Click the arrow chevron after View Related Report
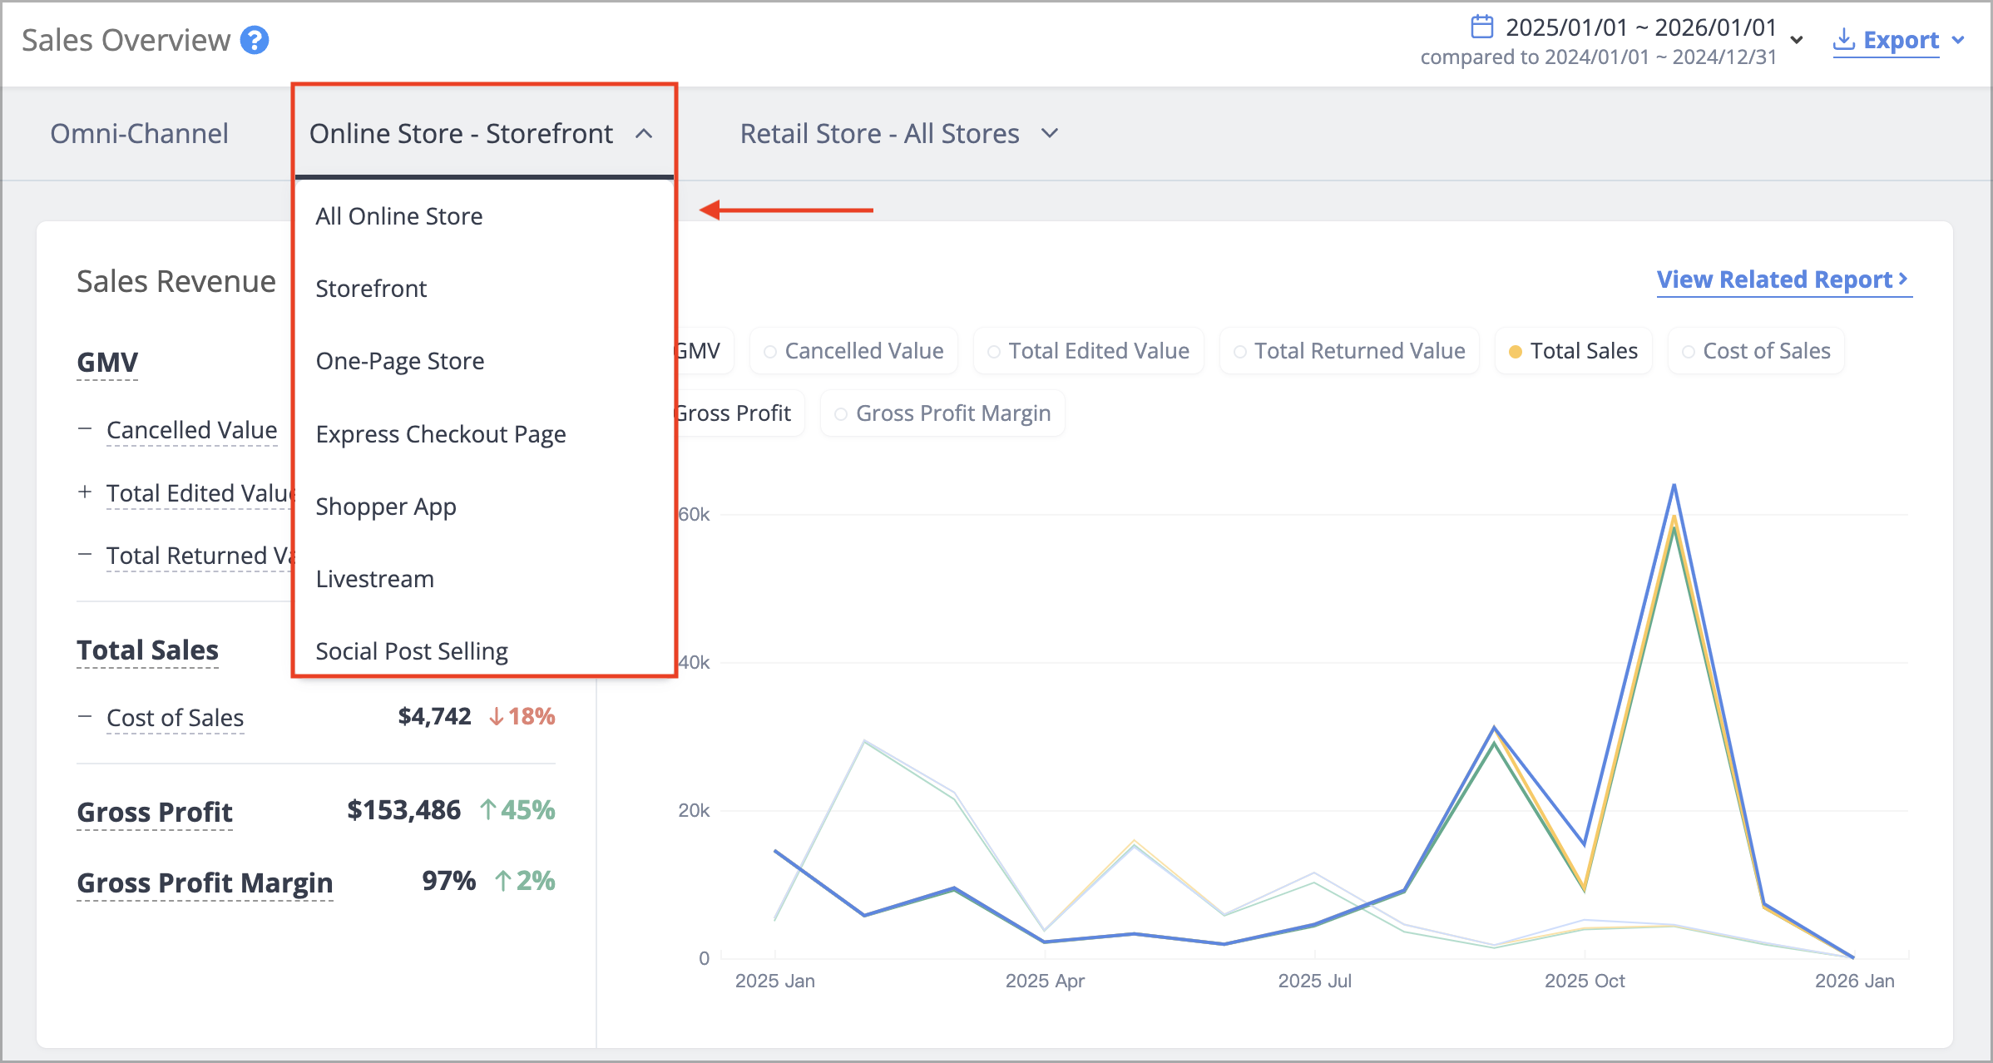 (1902, 279)
